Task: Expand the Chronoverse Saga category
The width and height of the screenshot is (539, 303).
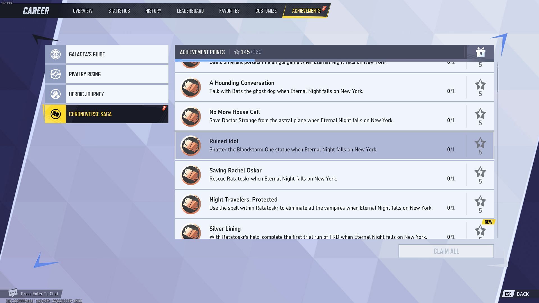Action: (x=107, y=114)
